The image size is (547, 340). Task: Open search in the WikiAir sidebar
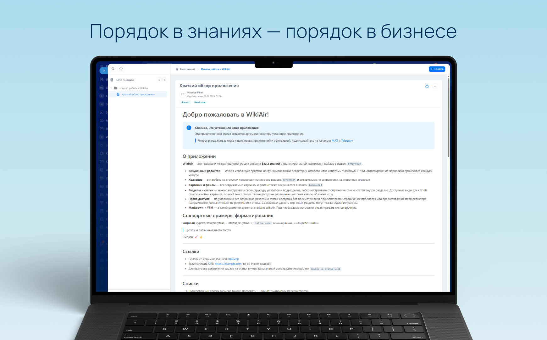[x=113, y=69]
